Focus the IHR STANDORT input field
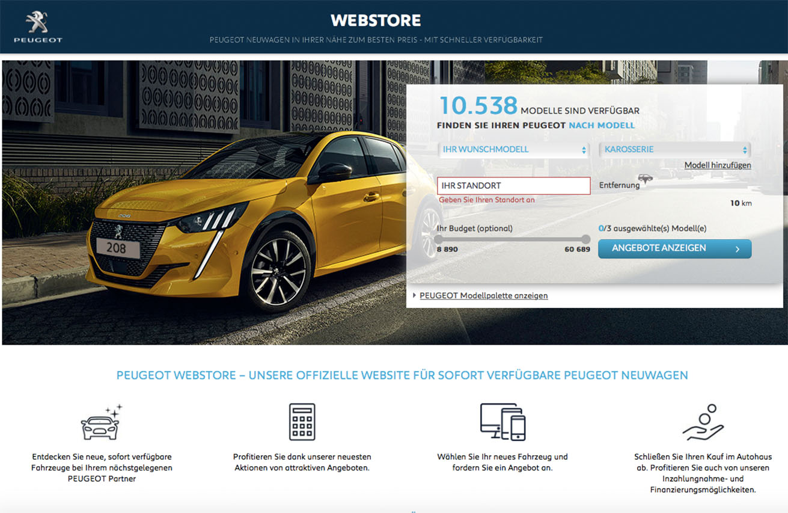Screen dimensions: 788x513 [x=514, y=186]
